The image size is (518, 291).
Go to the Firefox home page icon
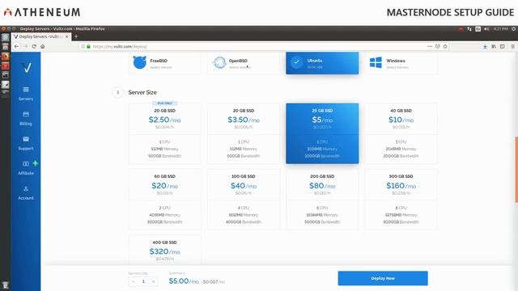click(43, 47)
